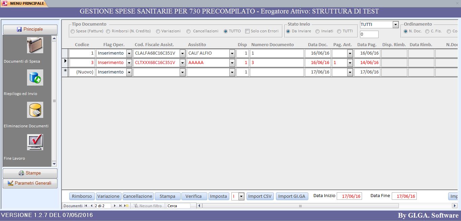The width and height of the screenshot is (461, 221).
Task: Open the Eliminazione Documenti icon
Action: click(x=35, y=110)
